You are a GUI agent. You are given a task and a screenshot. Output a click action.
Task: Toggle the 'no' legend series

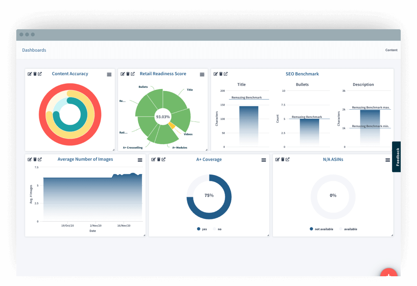[217, 229]
